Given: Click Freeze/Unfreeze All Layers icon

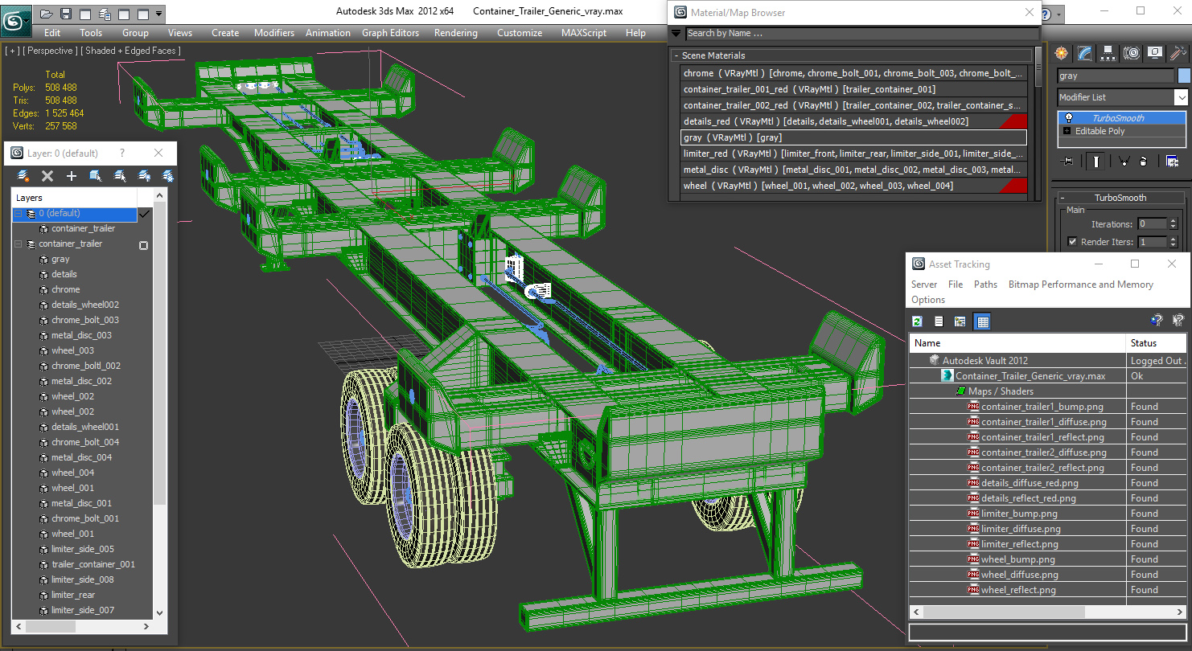Looking at the screenshot, I should (x=168, y=175).
